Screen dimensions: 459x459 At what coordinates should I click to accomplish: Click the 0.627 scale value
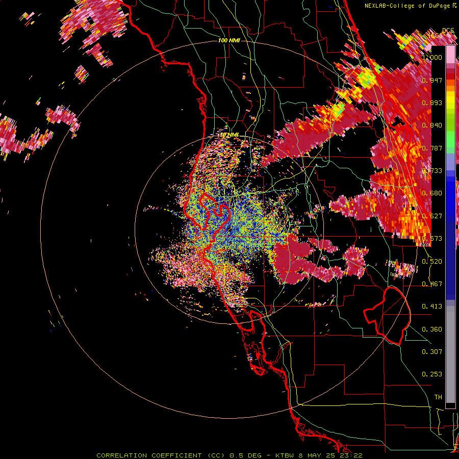(432, 216)
